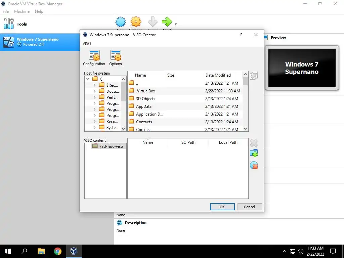Select the Cookies folder row
This screenshot has width=344, height=258.
click(x=185, y=129)
